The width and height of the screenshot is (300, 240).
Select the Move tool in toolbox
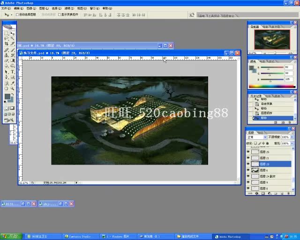(13, 33)
